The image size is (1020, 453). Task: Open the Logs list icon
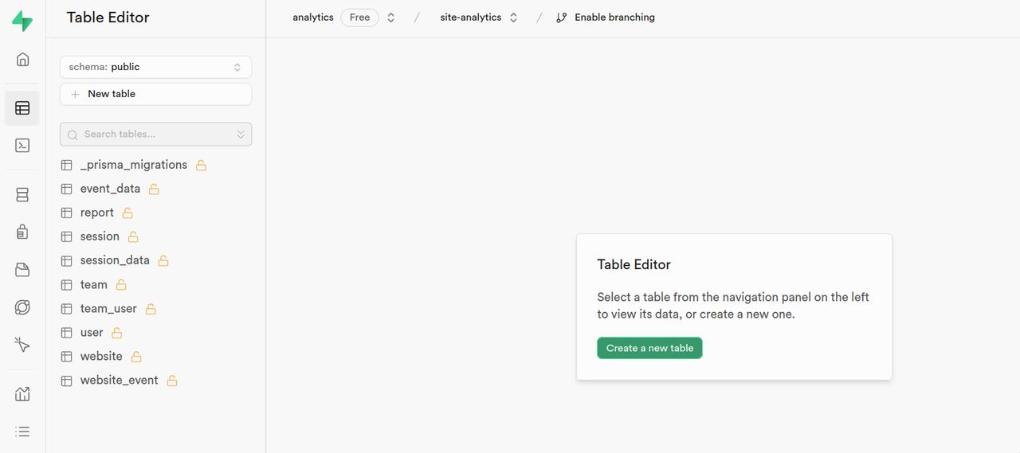pos(22,432)
